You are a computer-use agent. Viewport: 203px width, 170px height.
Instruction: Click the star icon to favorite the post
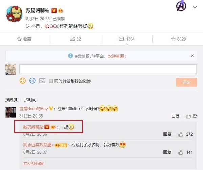coord(19,39)
